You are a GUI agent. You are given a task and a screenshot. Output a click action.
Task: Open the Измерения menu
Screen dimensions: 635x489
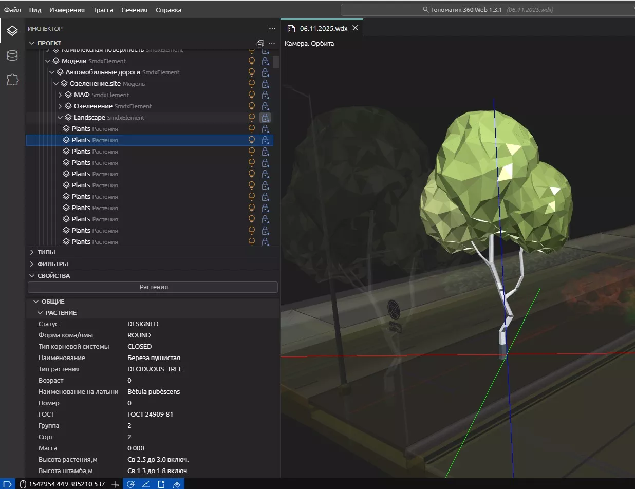click(x=67, y=10)
